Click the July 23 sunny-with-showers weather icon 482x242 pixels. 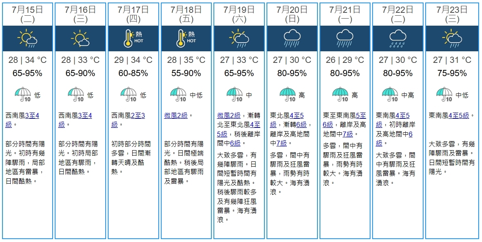452,38
